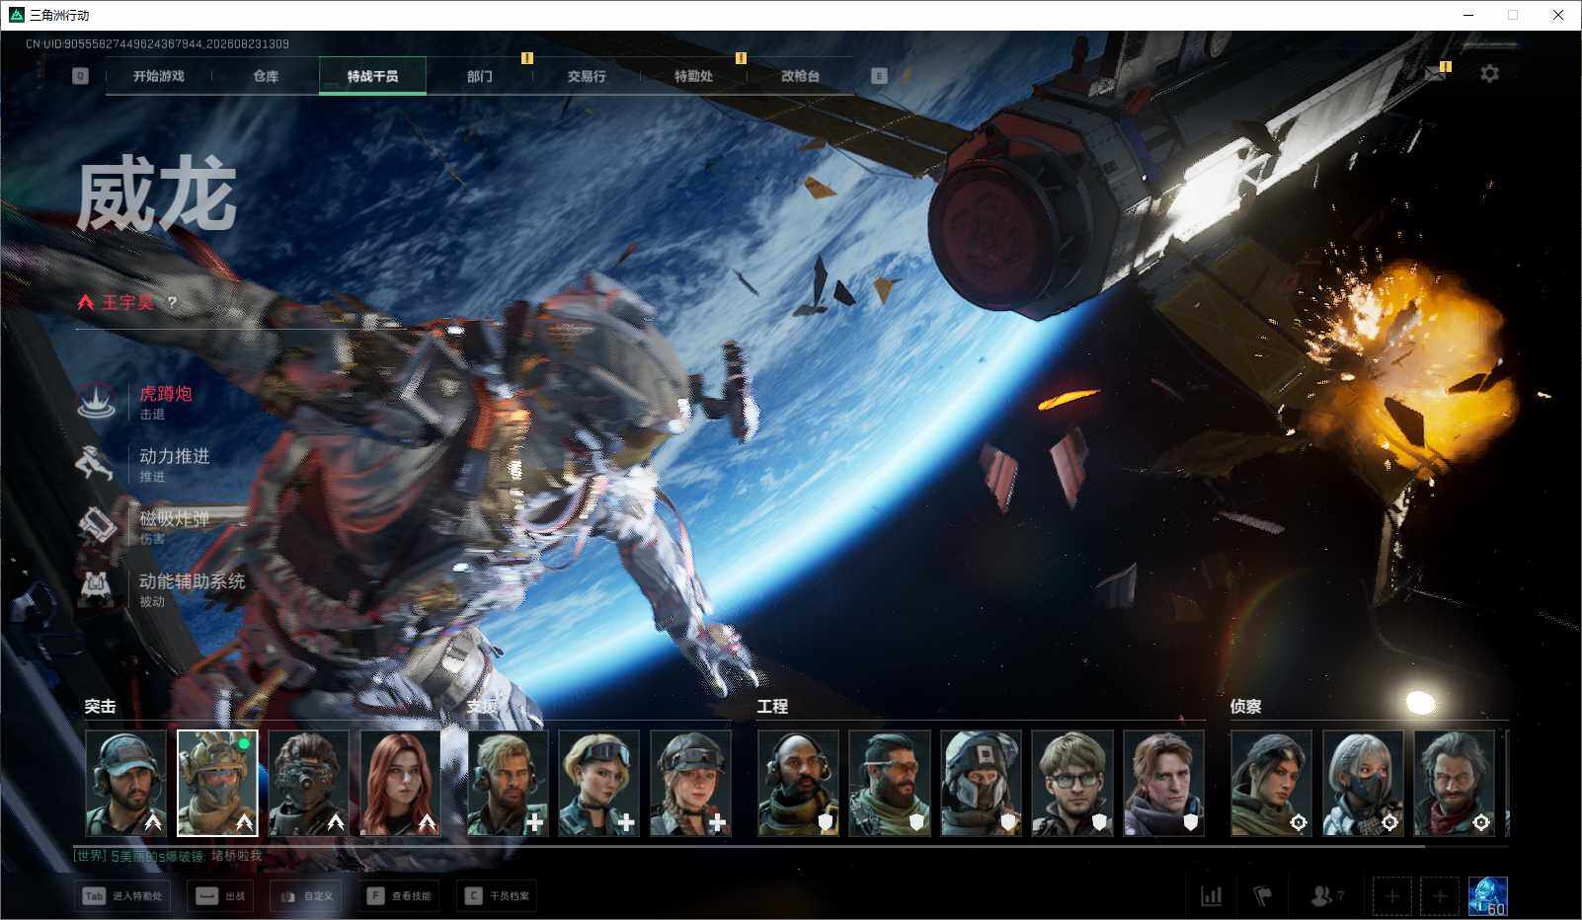Switch to the 特战干员 tab
Image resolution: width=1582 pixels, height=920 pixels.
coord(372,76)
